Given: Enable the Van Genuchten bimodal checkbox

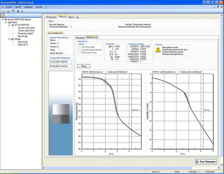Looking at the screenshot, I should [80, 50].
